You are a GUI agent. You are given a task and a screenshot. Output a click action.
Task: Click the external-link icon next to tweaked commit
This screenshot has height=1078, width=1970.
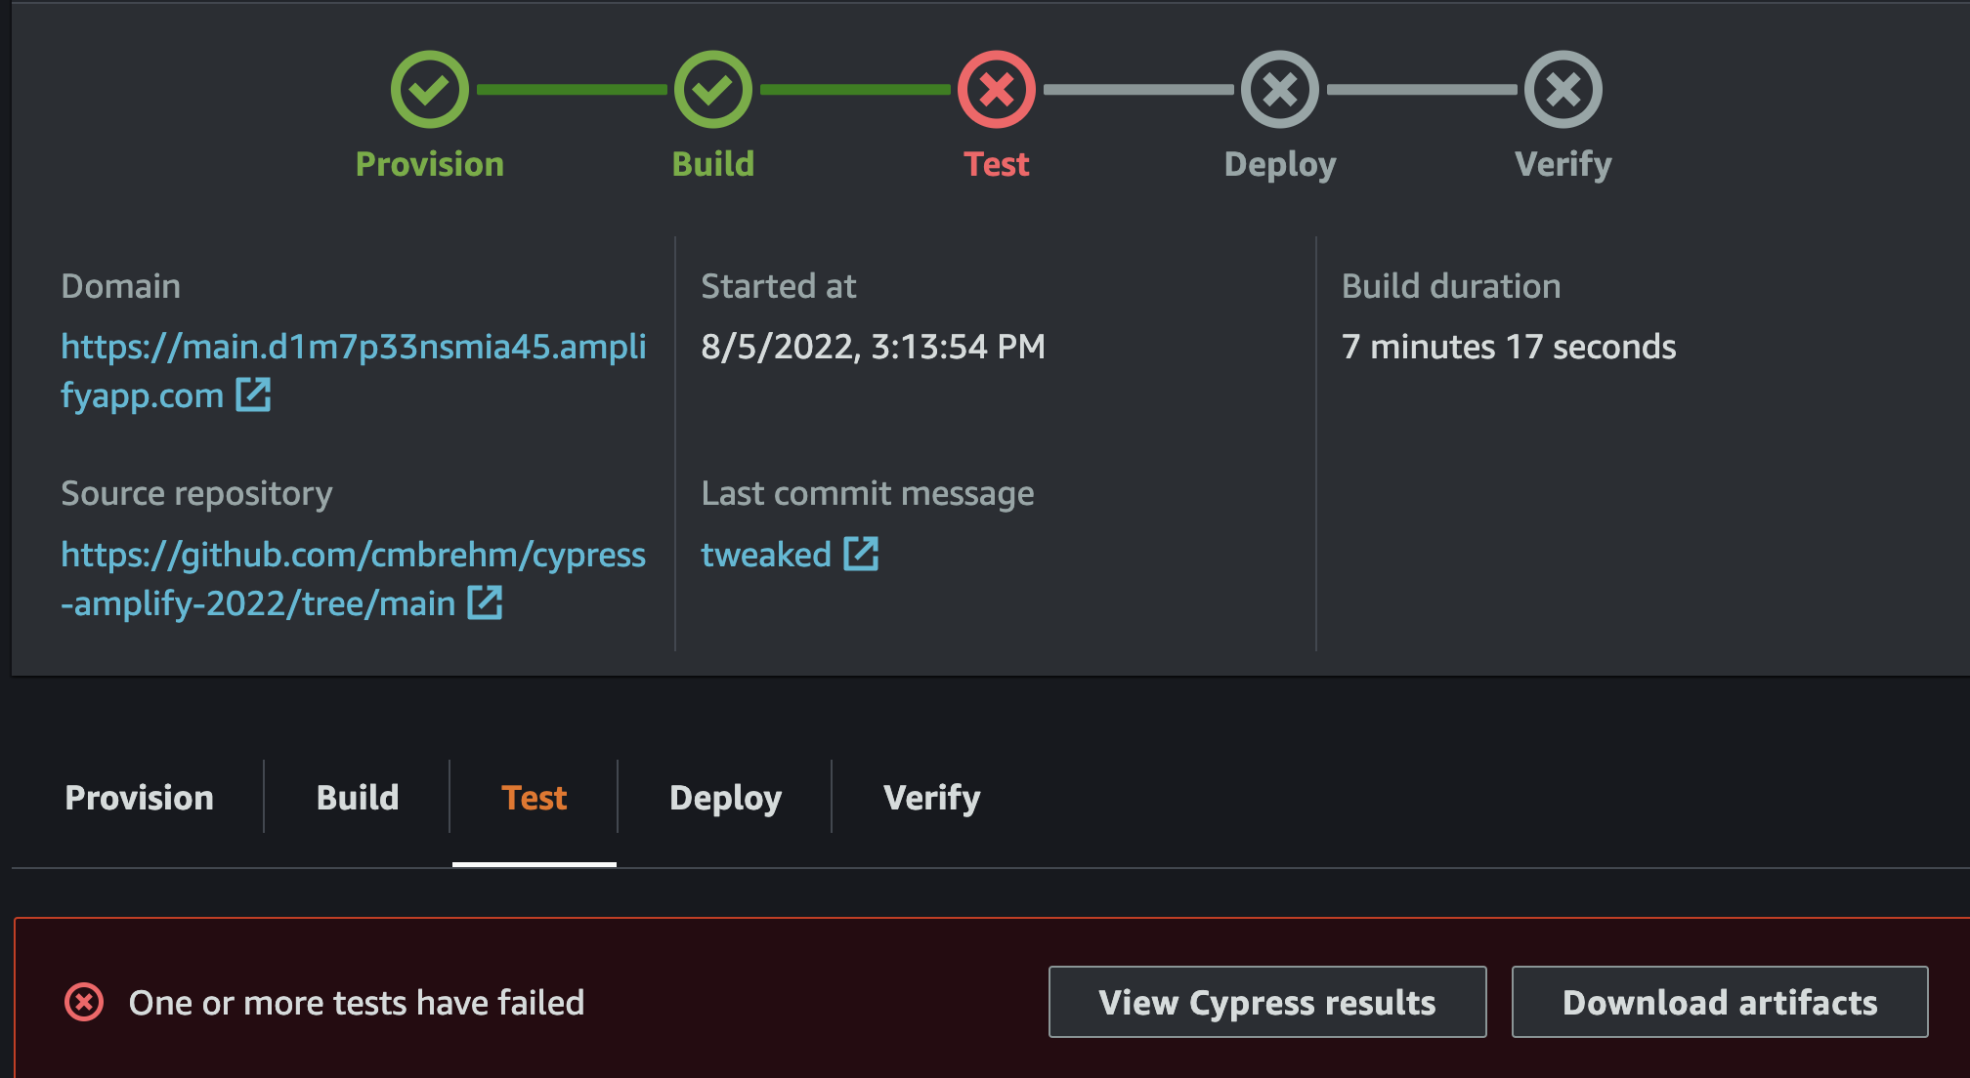(x=861, y=553)
